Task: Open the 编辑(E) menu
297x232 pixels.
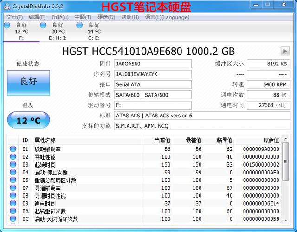Action: 37,17
